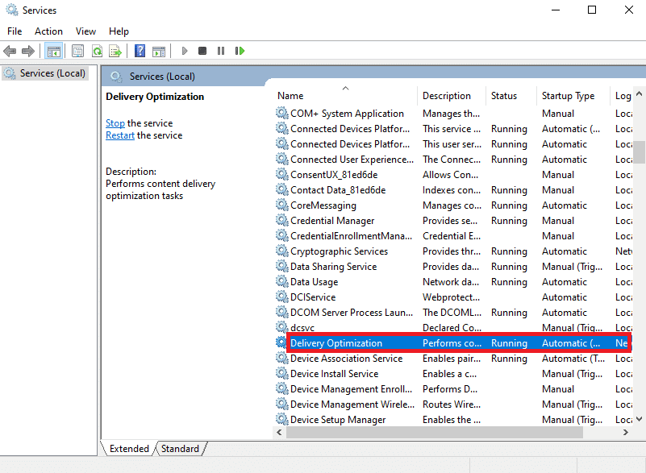Sort by the Name column header

345,96
